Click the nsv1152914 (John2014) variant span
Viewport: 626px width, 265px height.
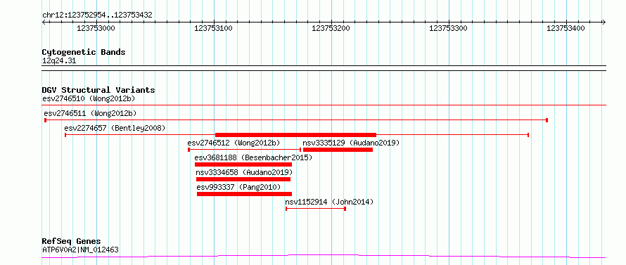pyautogui.click(x=316, y=209)
